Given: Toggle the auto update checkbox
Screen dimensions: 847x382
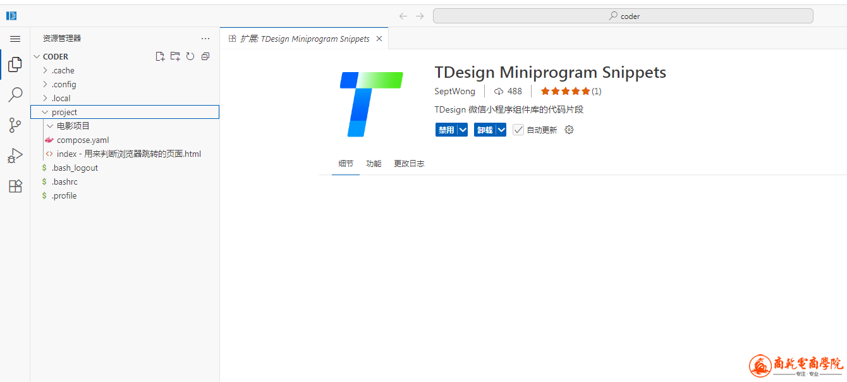Looking at the screenshot, I should [x=518, y=130].
